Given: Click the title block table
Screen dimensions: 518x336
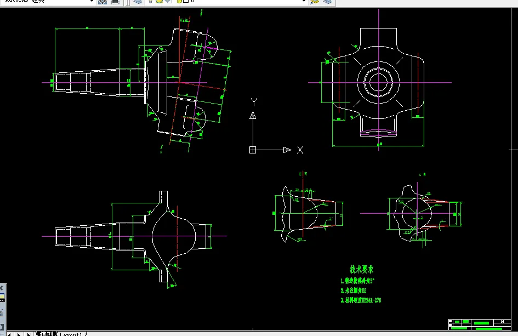Looking at the screenshot, I should coord(480,324).
